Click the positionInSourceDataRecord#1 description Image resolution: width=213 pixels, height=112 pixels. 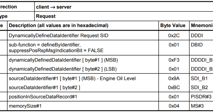[43, 97]
